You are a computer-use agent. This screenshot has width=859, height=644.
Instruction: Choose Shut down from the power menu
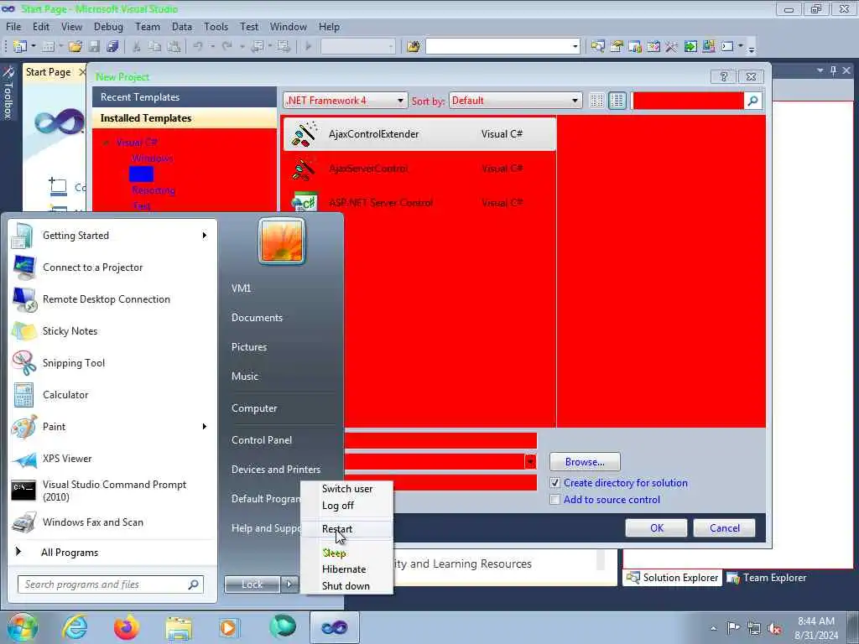(346, 586)
